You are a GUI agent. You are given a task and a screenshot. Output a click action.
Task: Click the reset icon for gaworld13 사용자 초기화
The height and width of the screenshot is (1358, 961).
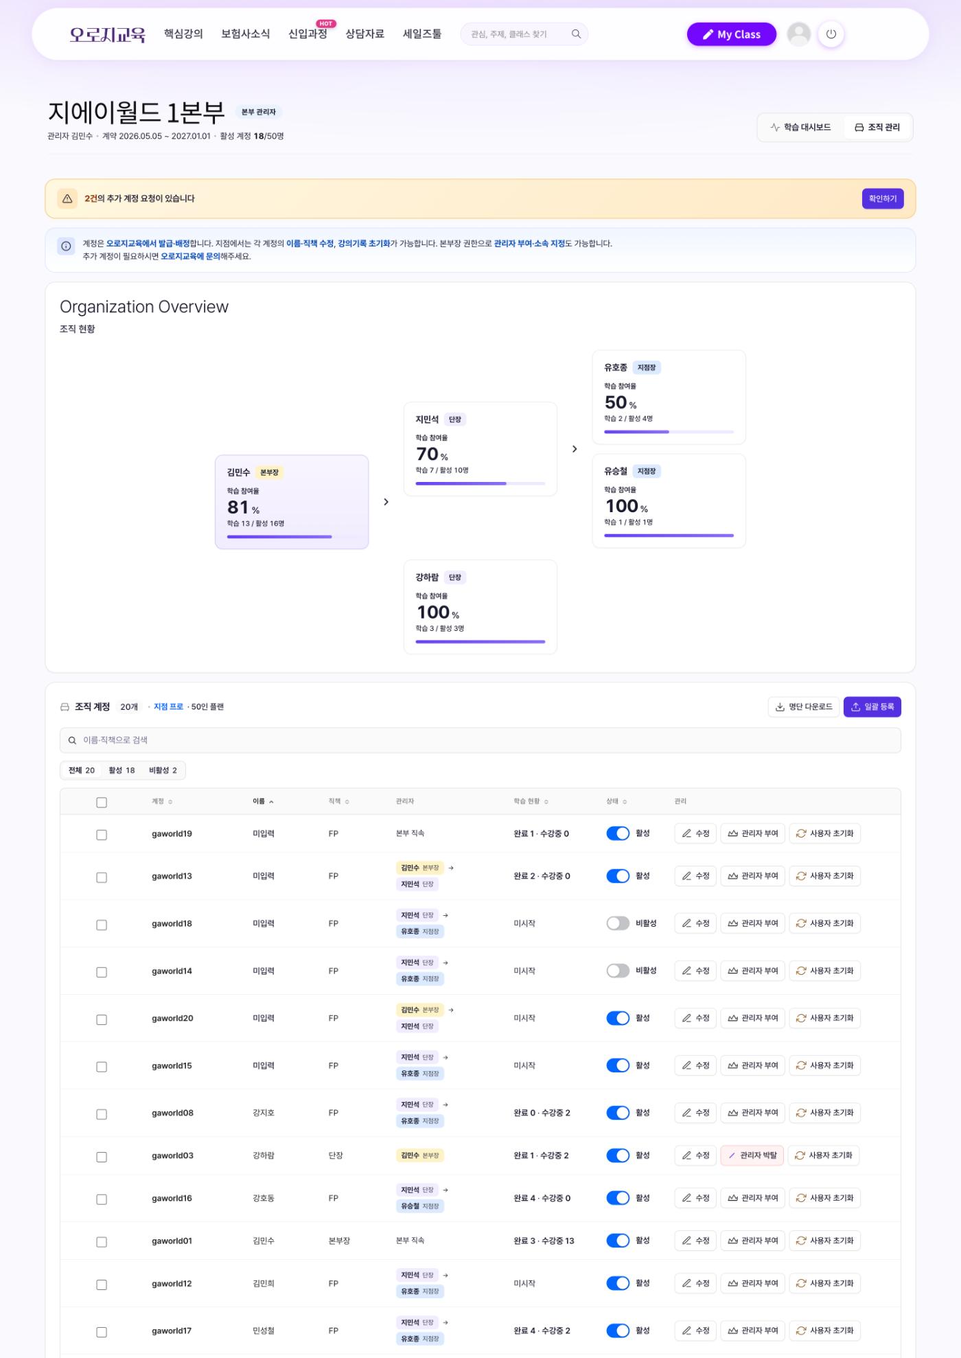[800, 876]
